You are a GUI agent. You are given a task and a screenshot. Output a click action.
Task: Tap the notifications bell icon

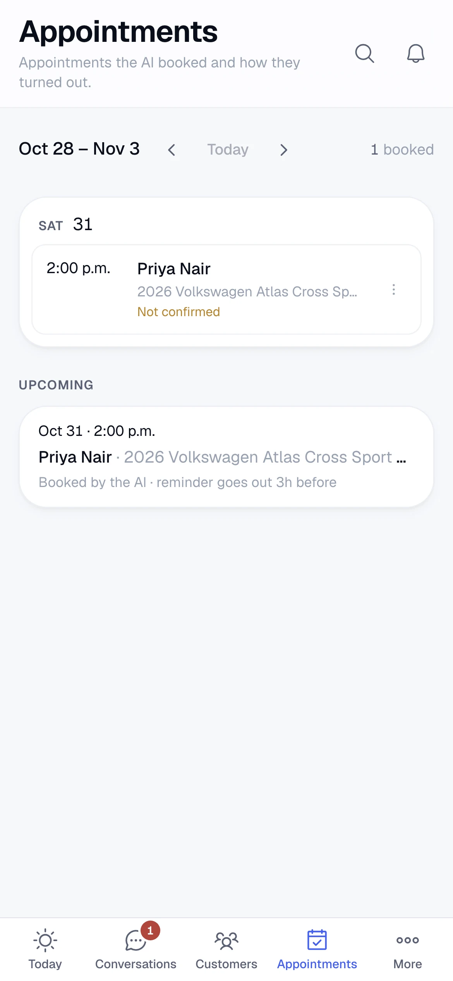coord(415,53)
